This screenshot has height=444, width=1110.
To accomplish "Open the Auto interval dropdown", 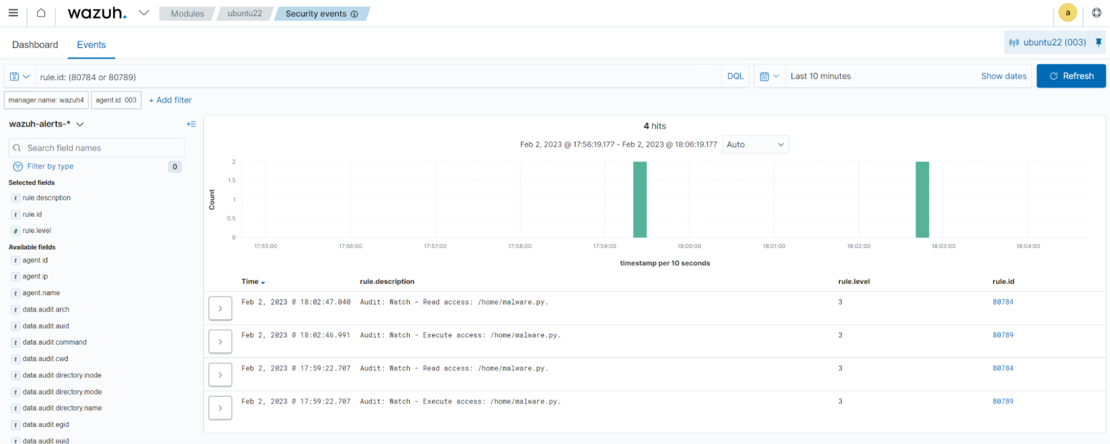I will (755, 144).
